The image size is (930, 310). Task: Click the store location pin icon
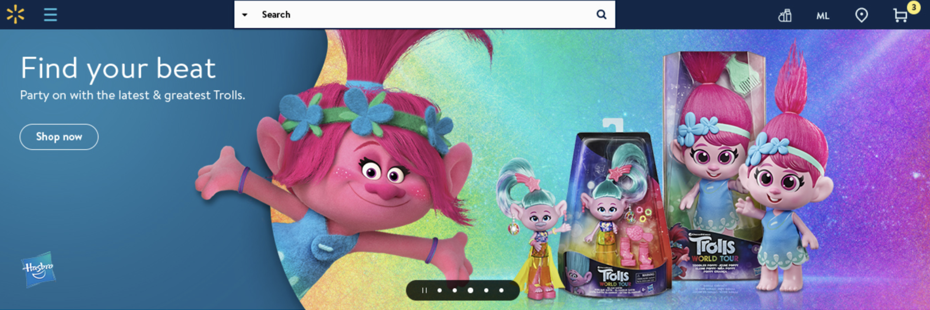click(862, 16)
